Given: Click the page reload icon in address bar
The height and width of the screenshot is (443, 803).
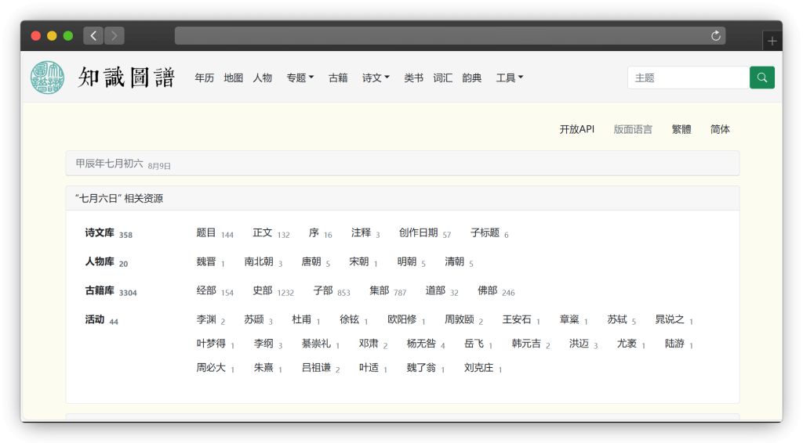Looking at the screenshot, I should coord(715,36).
